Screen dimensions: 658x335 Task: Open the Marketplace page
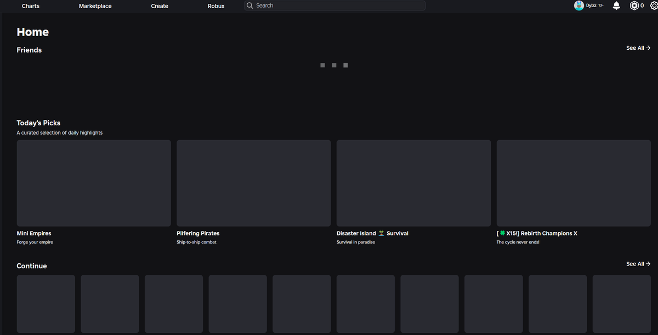[95, 6]
